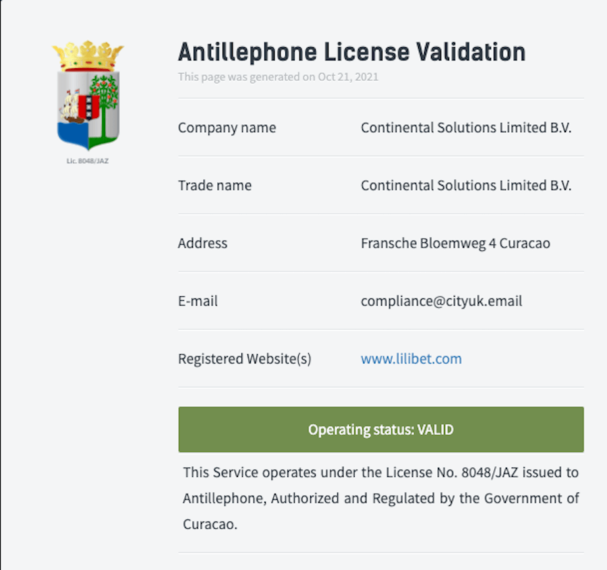The image size is (607, 570).
Task: Click the Trade name label
Action: click(215, 186)
